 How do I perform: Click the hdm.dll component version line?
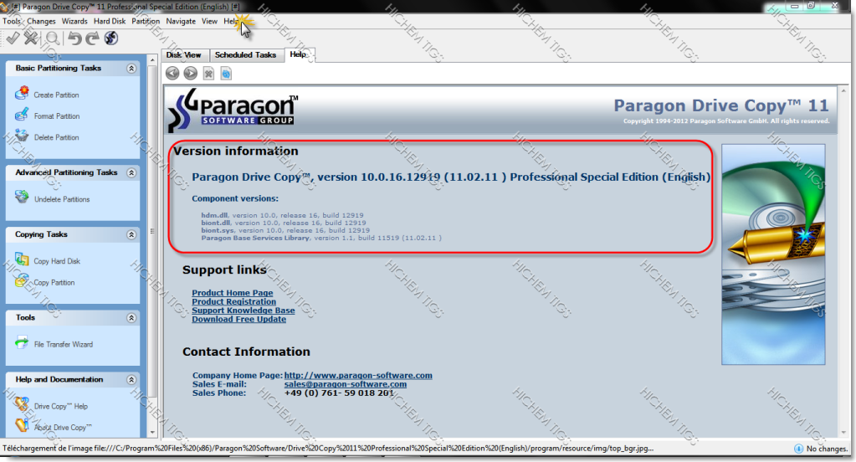tap(282, 215)
